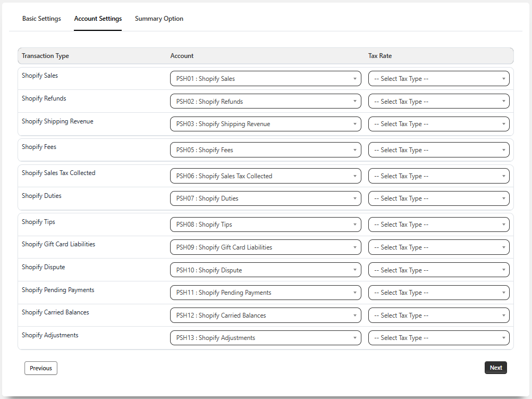The height and width of the screenshot is (399, 532).
Task: Open the PSH03 Shopify Shipping Revenue dropdown
Action: point(265,124)
